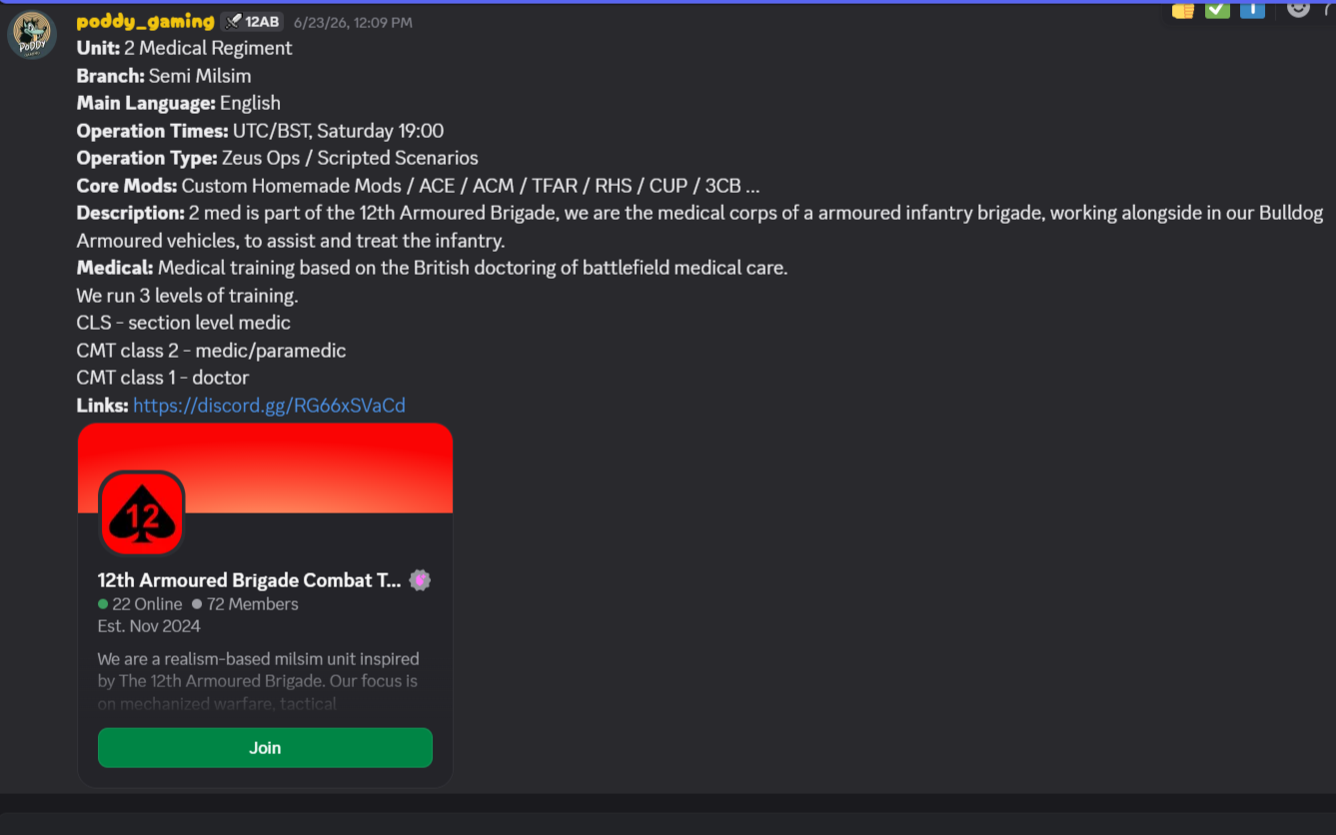The image size is (1336, 835).
Task: Click the message timestamp 6/23/26, 12:09 PM
Action: [x=353, y=22]
